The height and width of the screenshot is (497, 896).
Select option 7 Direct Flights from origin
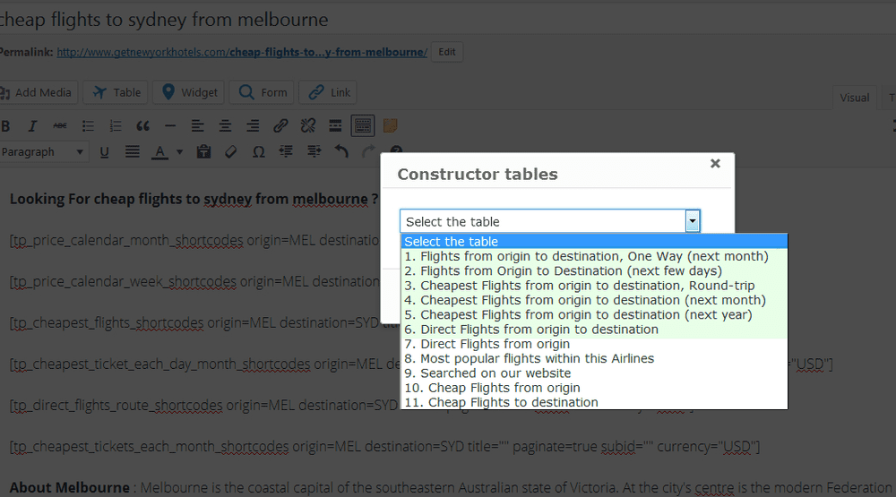(x=594, y=344)
